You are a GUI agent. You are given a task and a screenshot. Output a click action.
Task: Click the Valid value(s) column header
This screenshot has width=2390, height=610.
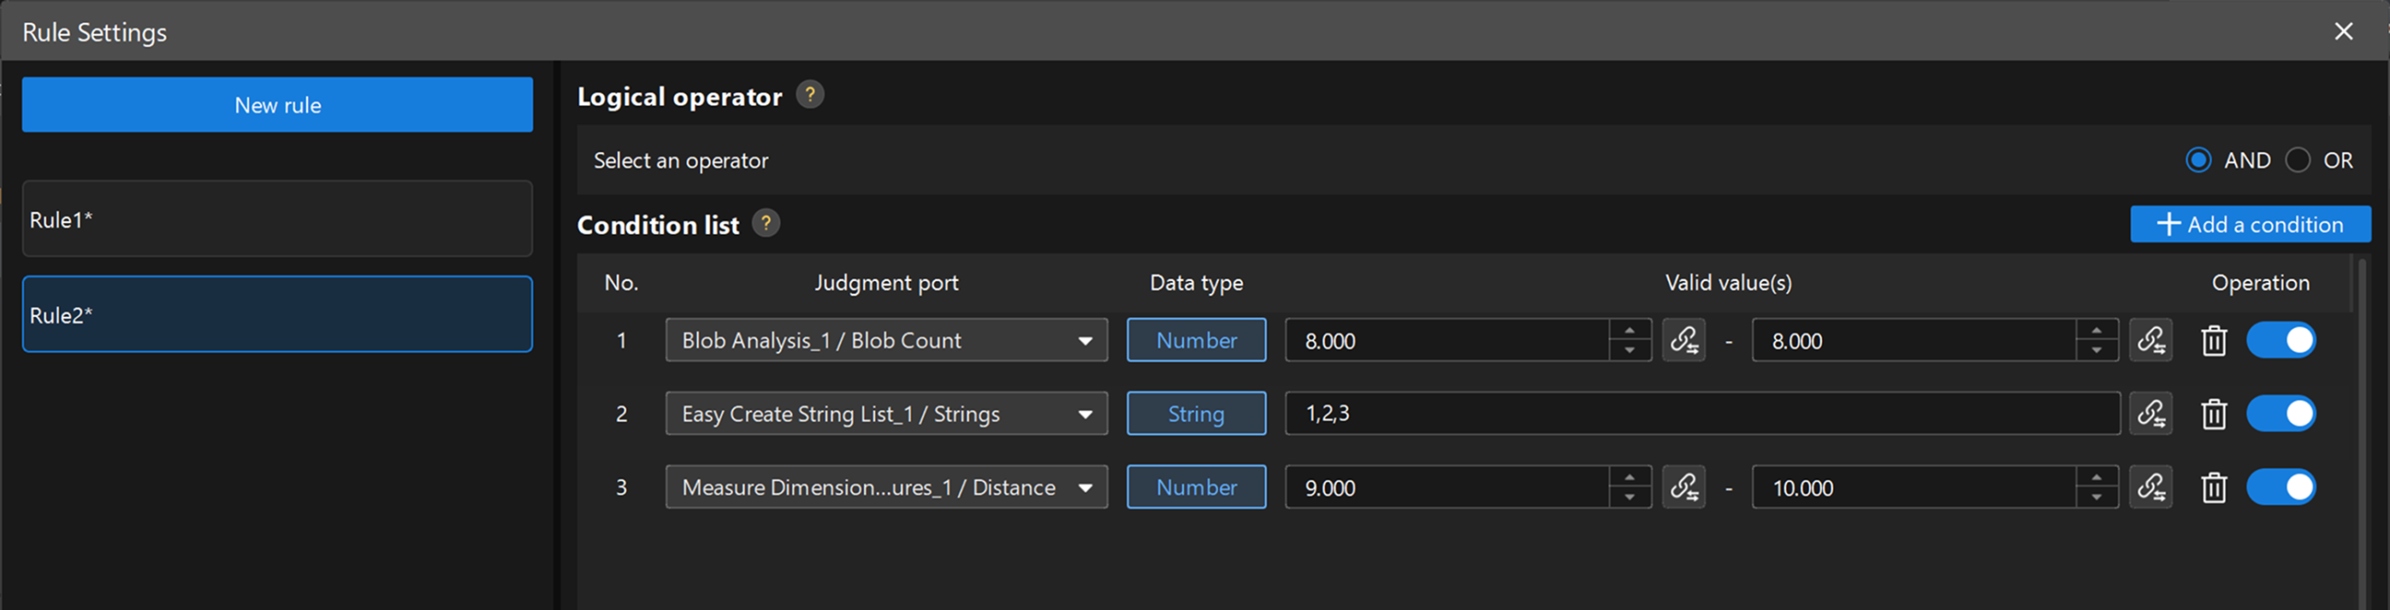coord(1729,283)
